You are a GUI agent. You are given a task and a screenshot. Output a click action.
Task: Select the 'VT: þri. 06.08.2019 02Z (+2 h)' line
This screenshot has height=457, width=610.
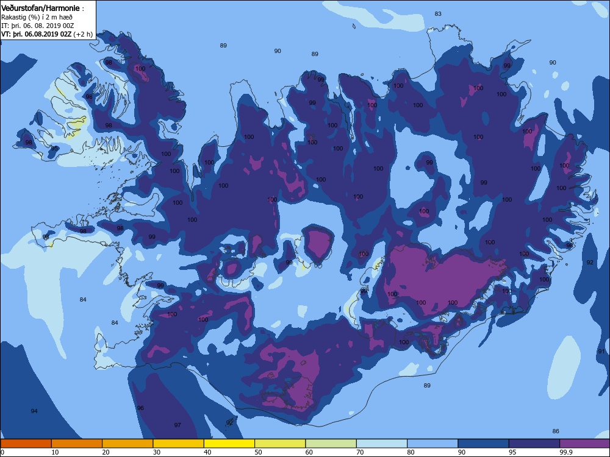point(47,34)
